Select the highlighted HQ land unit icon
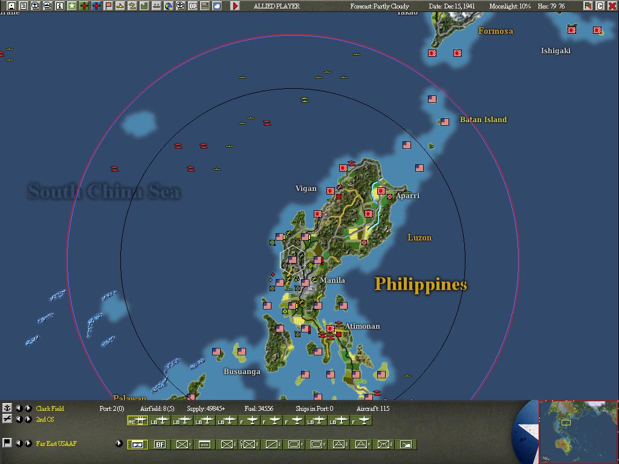Viewport: 619px width, 464px height. coord(138,445)
